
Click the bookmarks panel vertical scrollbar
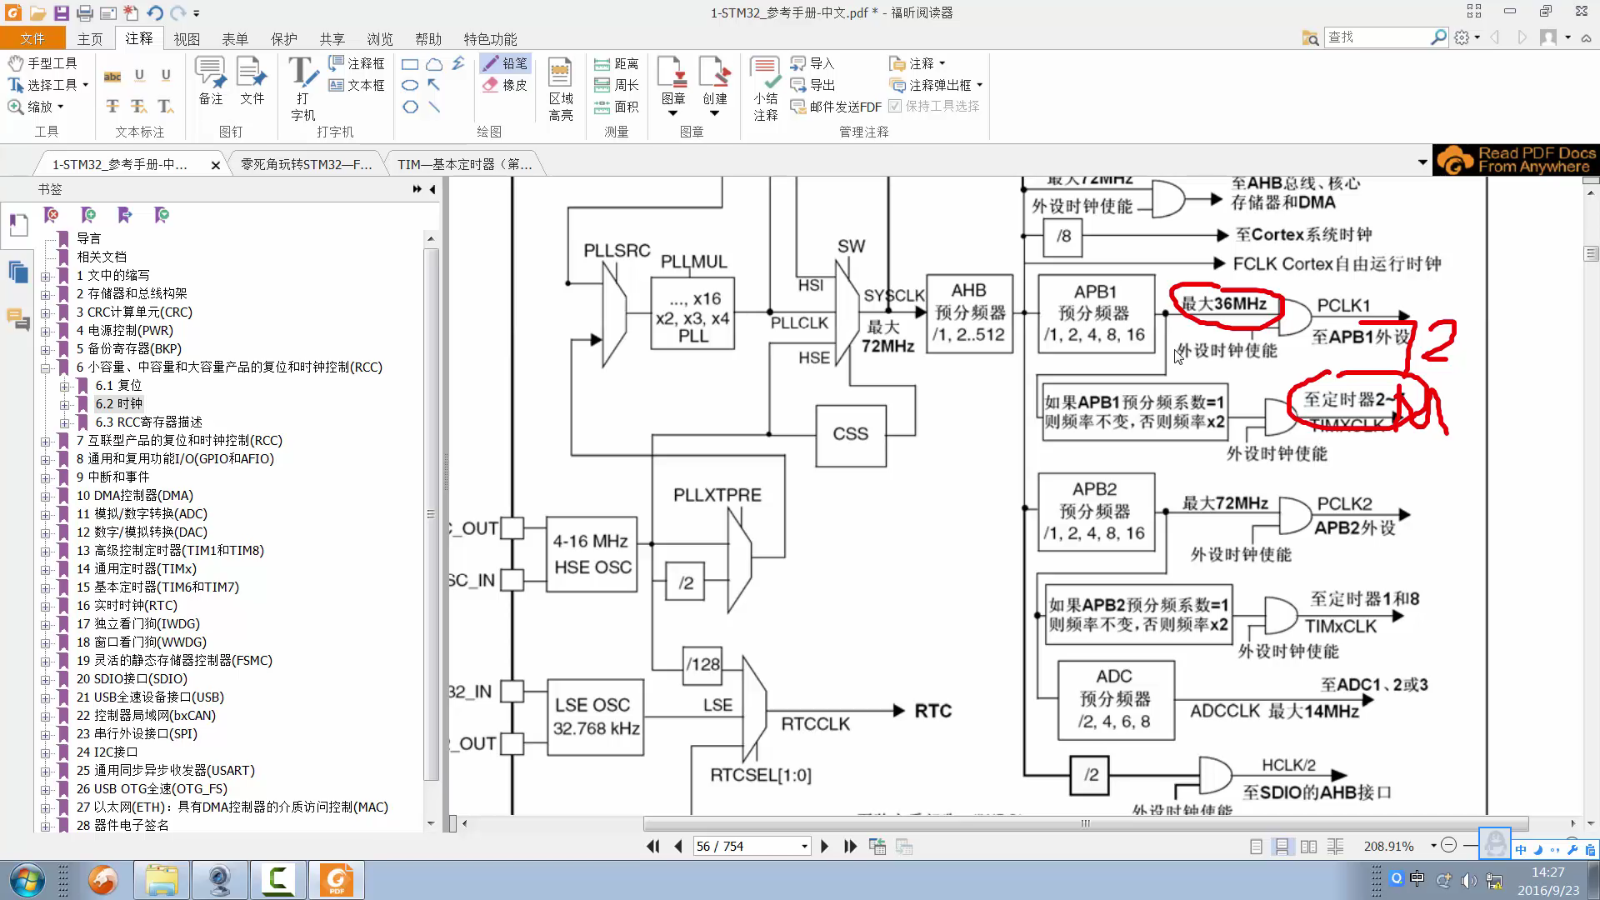(431, 514)
